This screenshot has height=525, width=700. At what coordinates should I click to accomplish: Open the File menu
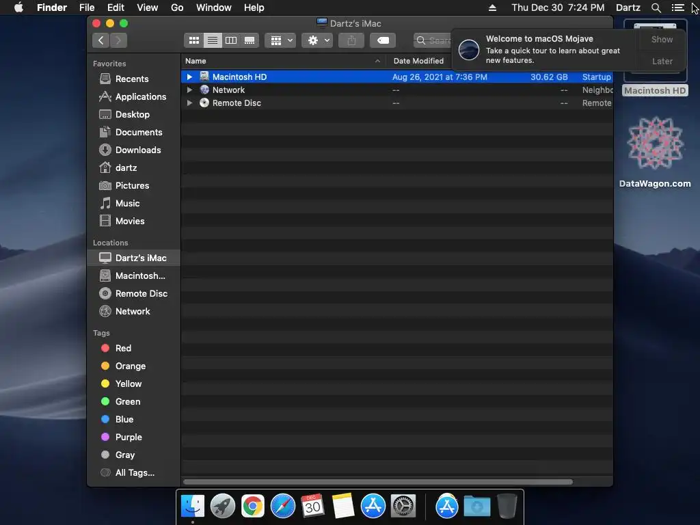coord(87,8)
